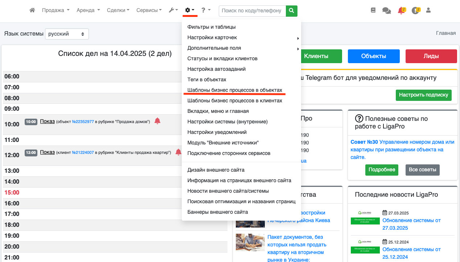460x262 pixels.
Task: Choose Настройки уведомлений menu item
Action: (217, 132)
